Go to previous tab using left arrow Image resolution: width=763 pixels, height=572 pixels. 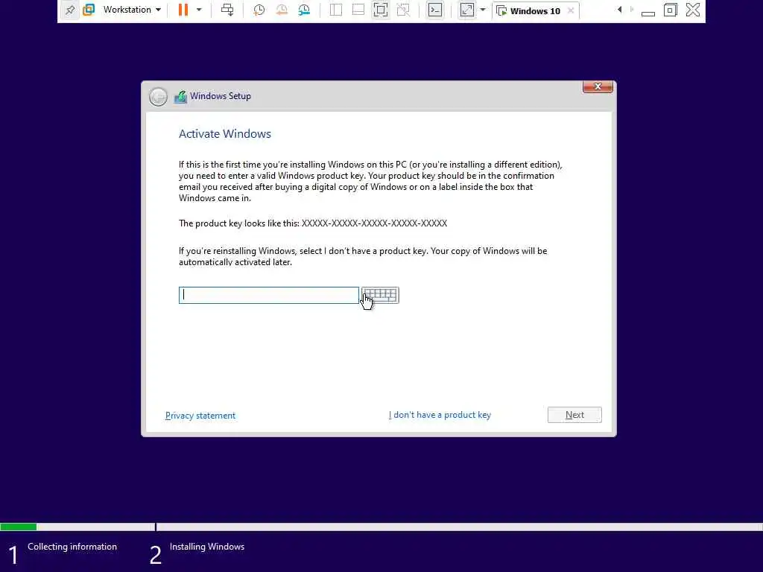pyautogui.click(x=619, y=10)
